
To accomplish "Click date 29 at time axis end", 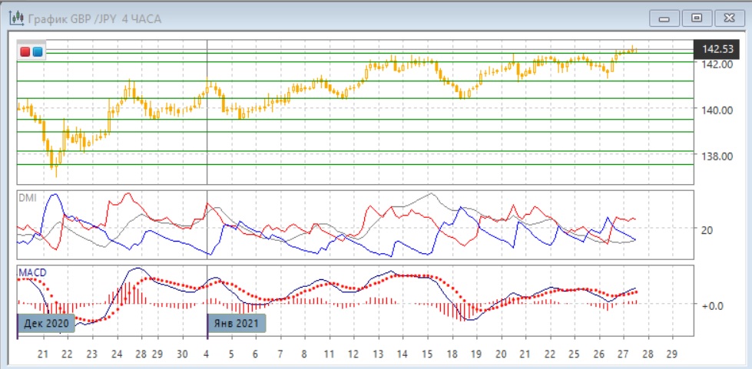I will [x=673, y=354].
